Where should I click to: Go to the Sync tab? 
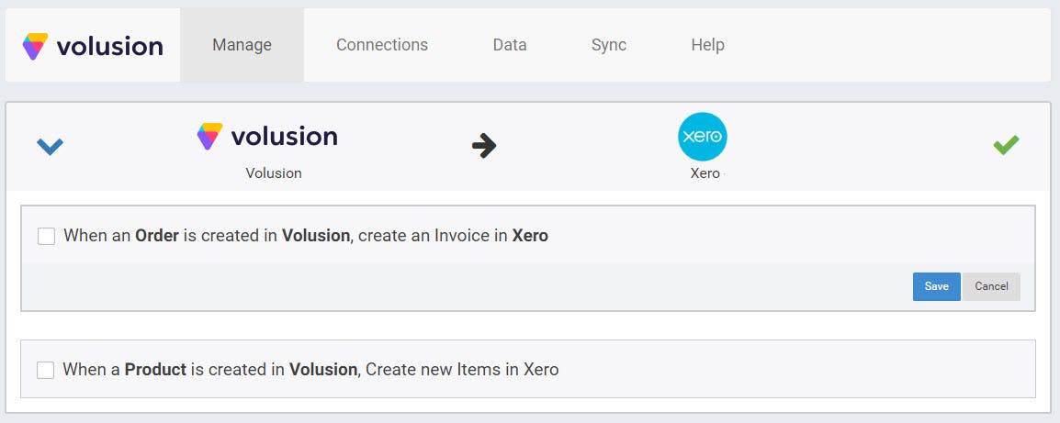pyautogui.click(x=609, y=45)
